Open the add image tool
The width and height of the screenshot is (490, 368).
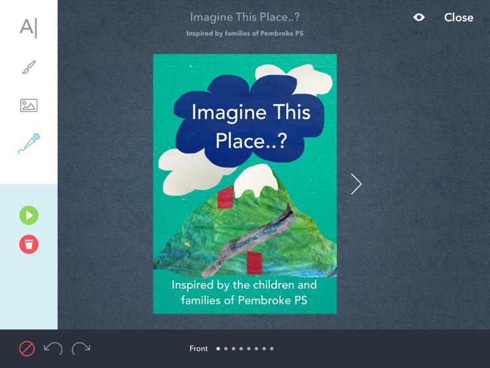pos(29,105)
